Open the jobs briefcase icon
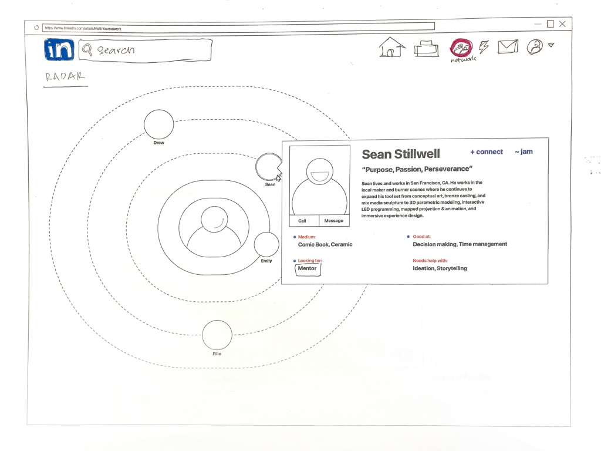 tap(426, 48)
